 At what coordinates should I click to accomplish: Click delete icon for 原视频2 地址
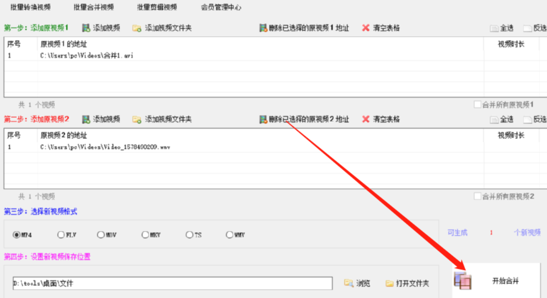[263, 119]
